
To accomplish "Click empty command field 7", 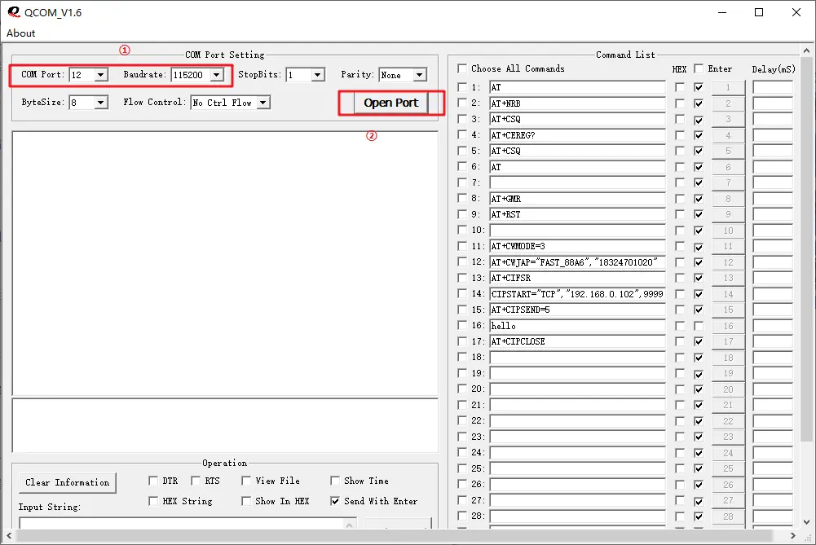I will (578, 182).
